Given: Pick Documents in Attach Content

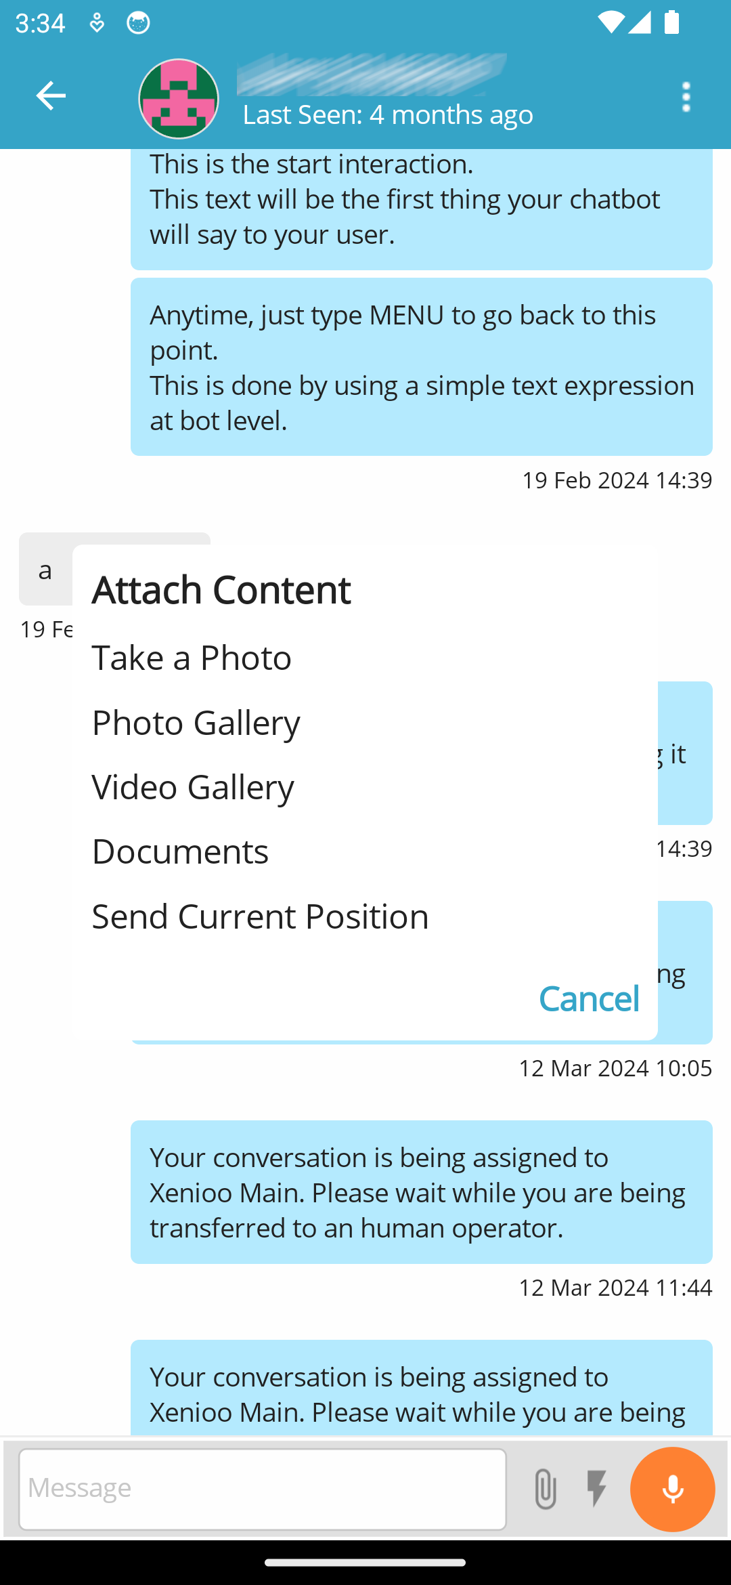Looking at the screenshot, I should pos(180,851).
